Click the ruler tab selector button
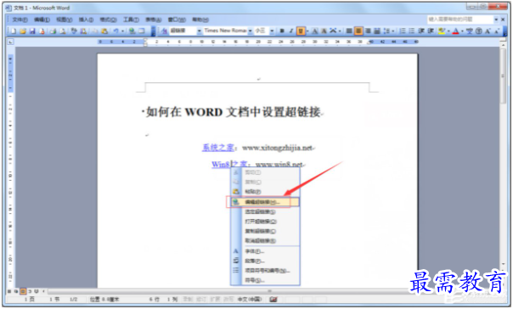Screen dimensions: 513x309 tap(10, 42)
